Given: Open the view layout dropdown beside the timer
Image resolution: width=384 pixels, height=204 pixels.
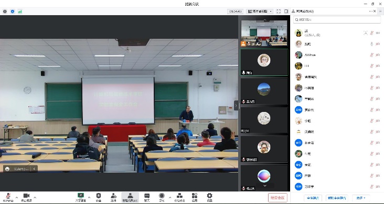Looking at the screenshot, I should coord(260,11).
